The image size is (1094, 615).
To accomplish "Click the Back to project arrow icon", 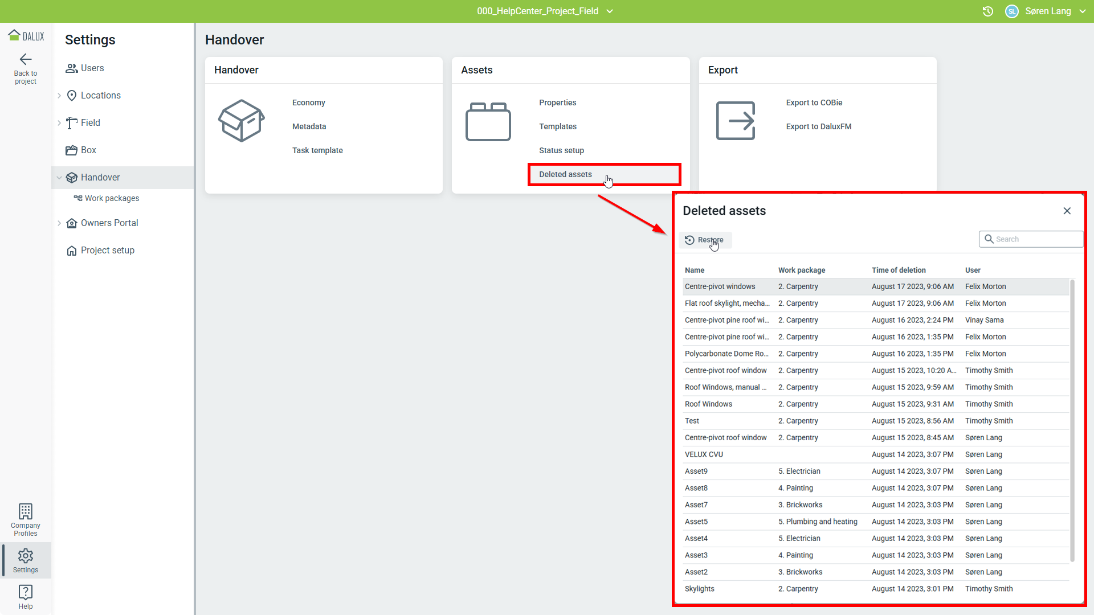I will point(26,59).
